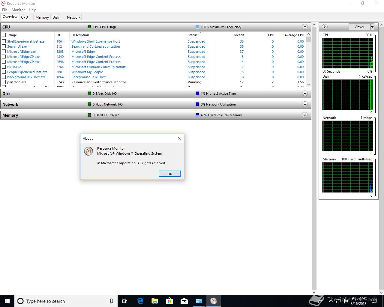Select the perfmon.exe process name
The width and height of the screenshot is (384, 307).
point(17,82)
